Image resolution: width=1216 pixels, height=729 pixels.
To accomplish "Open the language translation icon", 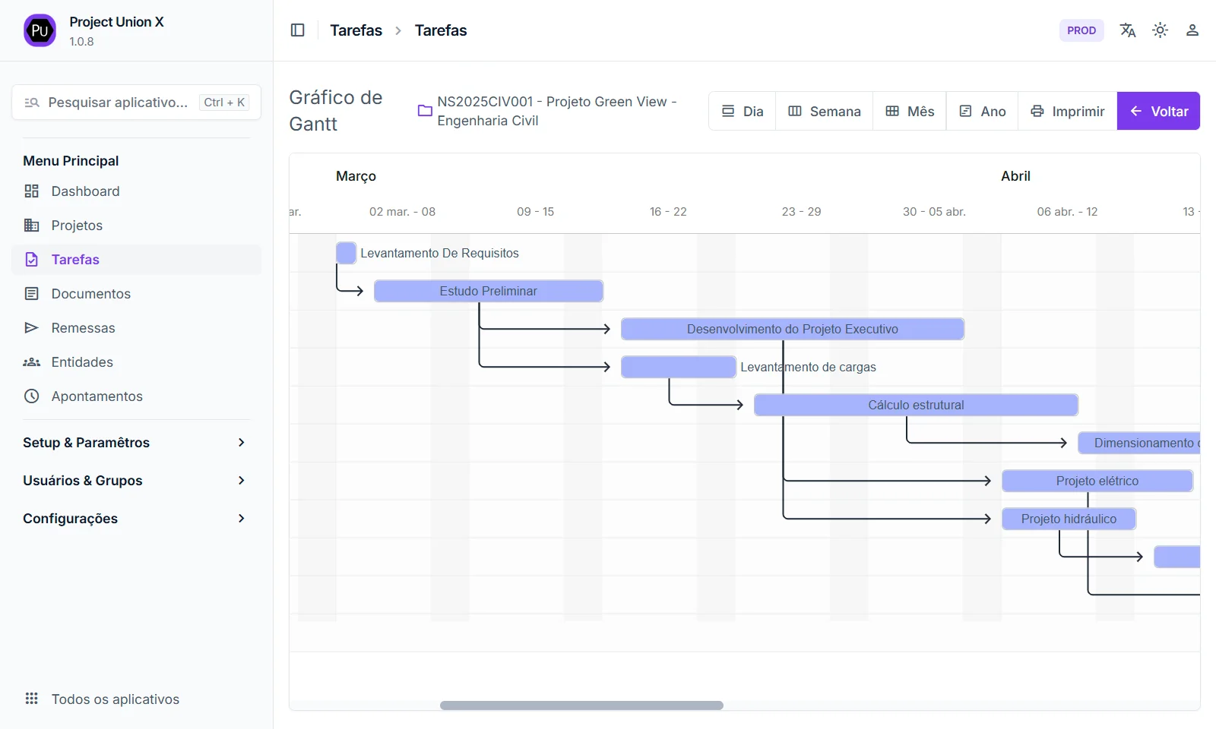I will pyautogui.click(x=1127, y=30).
